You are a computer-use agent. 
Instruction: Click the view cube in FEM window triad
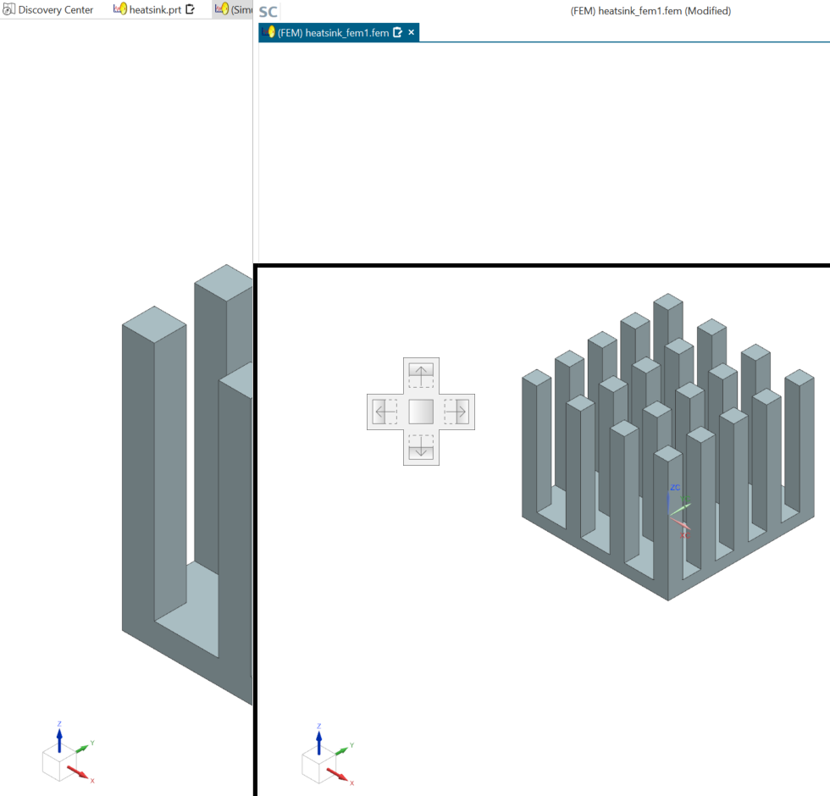(314, 765)
